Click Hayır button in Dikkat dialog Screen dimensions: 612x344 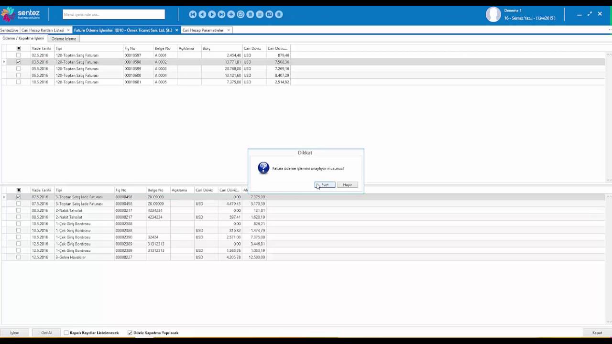coord(347,185)
